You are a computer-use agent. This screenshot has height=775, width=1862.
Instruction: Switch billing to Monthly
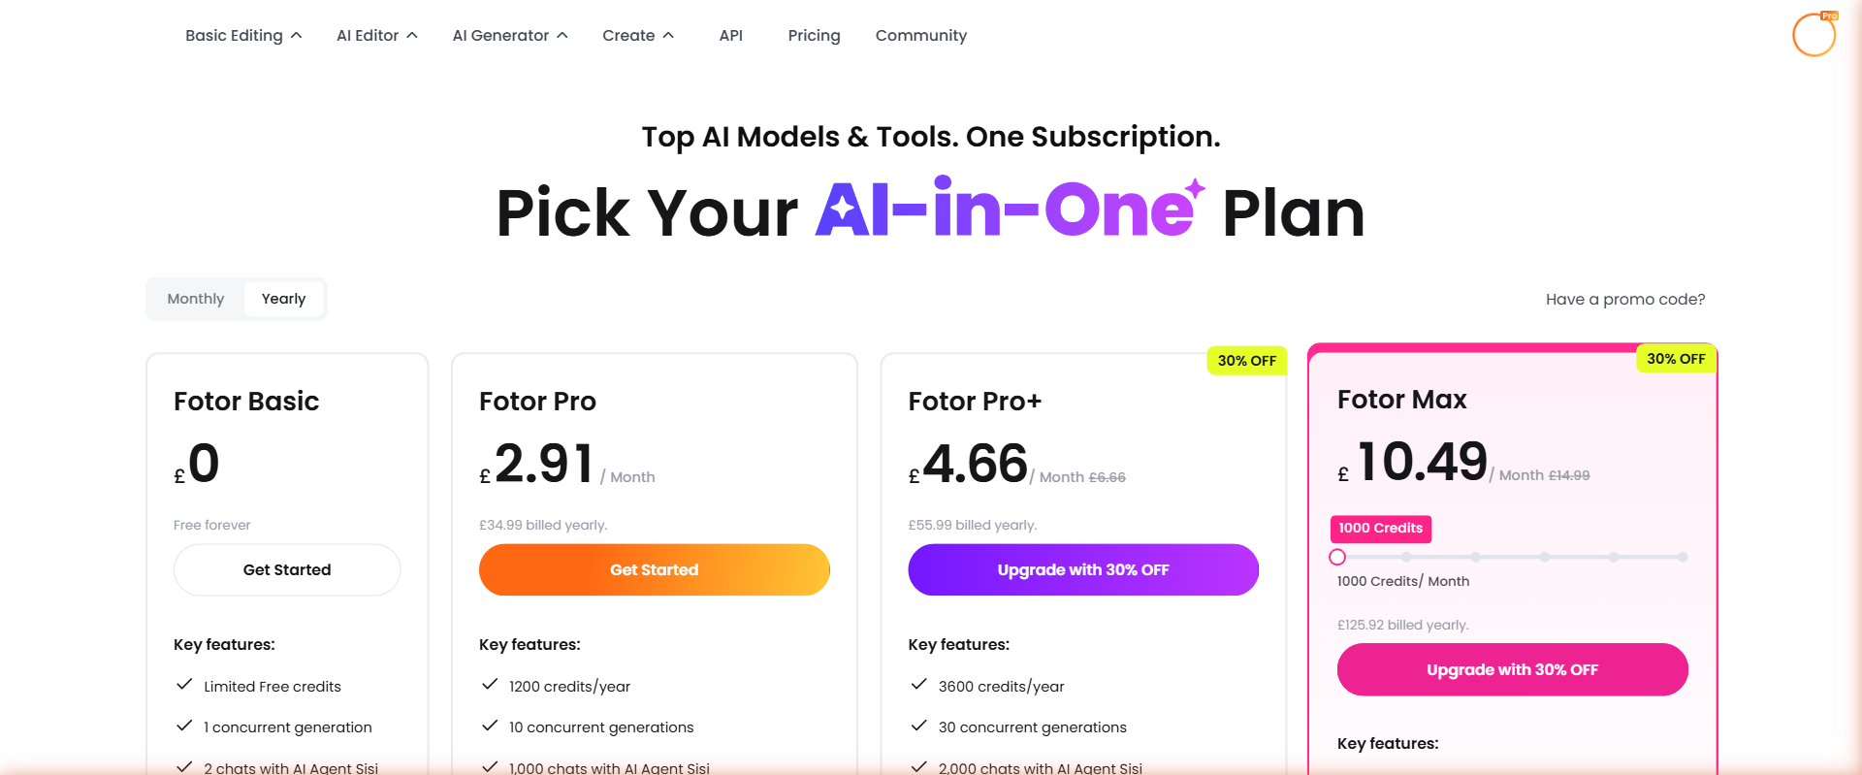click(x=195, y=298)
